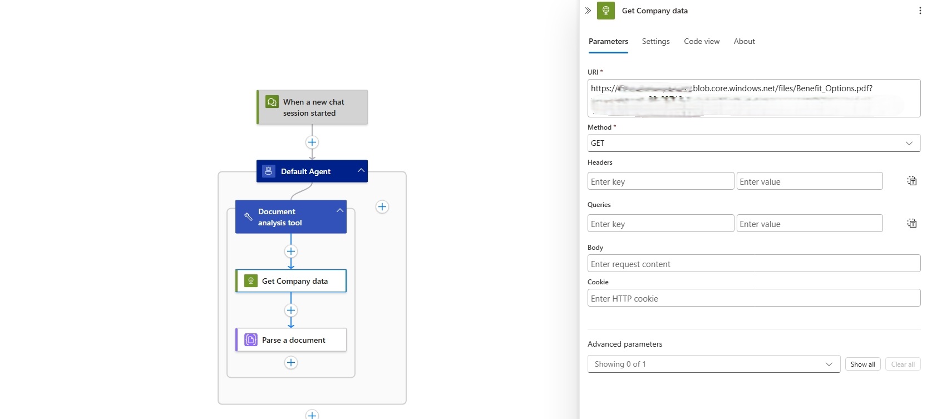Collapse the Document analysis tool node
This screenshot has height=419, width=927.
pos(340,210)
